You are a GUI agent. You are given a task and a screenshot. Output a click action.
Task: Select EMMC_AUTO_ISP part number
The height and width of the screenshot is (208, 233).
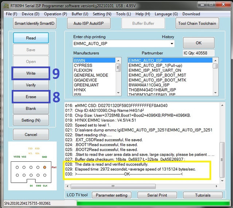pos(170,60)
